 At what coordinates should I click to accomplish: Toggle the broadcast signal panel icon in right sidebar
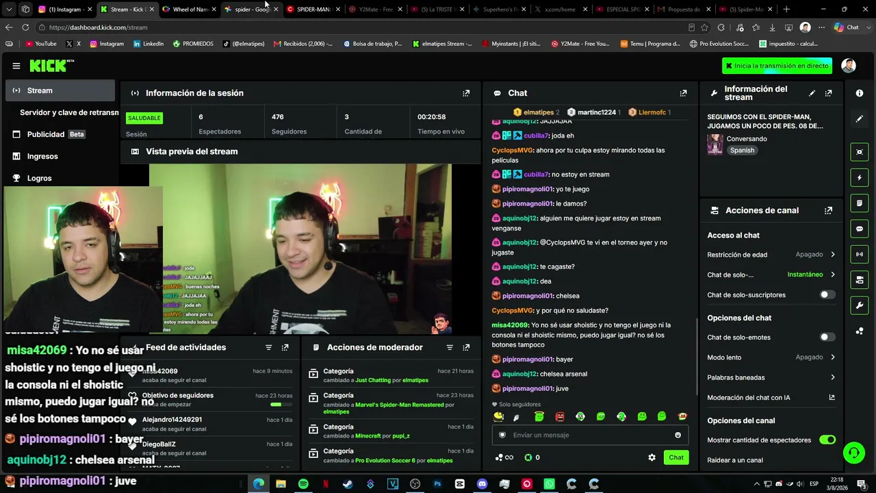(860, 254)
